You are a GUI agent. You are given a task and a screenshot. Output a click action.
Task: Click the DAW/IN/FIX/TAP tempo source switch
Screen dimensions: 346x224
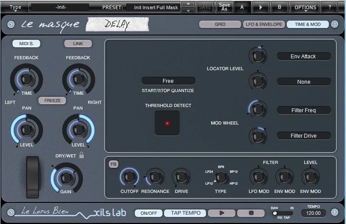click(x=283, y=213)
